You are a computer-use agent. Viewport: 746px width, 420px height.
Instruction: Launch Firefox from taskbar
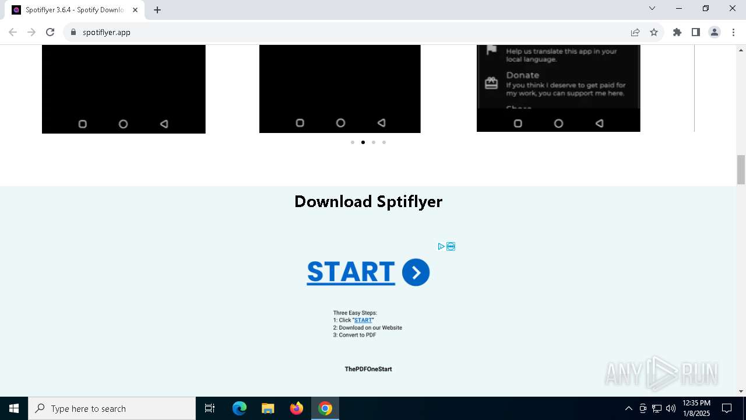pyautogui.click(x=297, y=408)
